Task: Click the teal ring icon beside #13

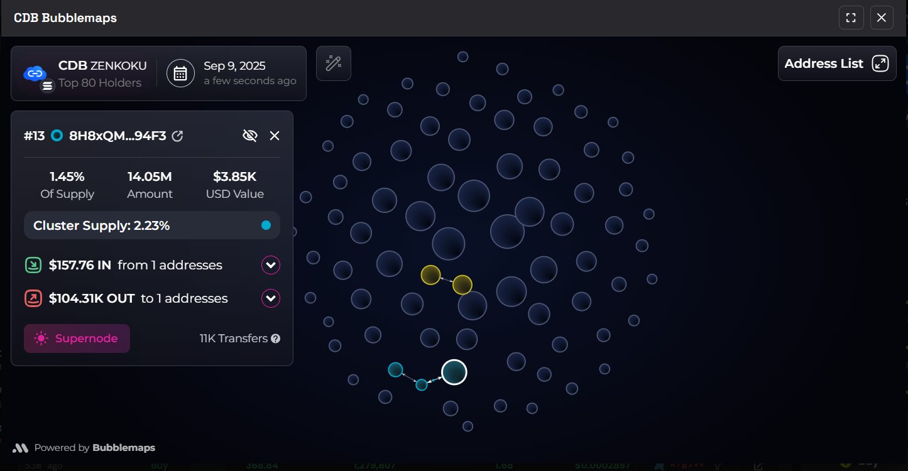Action: [x=57, y=136]
